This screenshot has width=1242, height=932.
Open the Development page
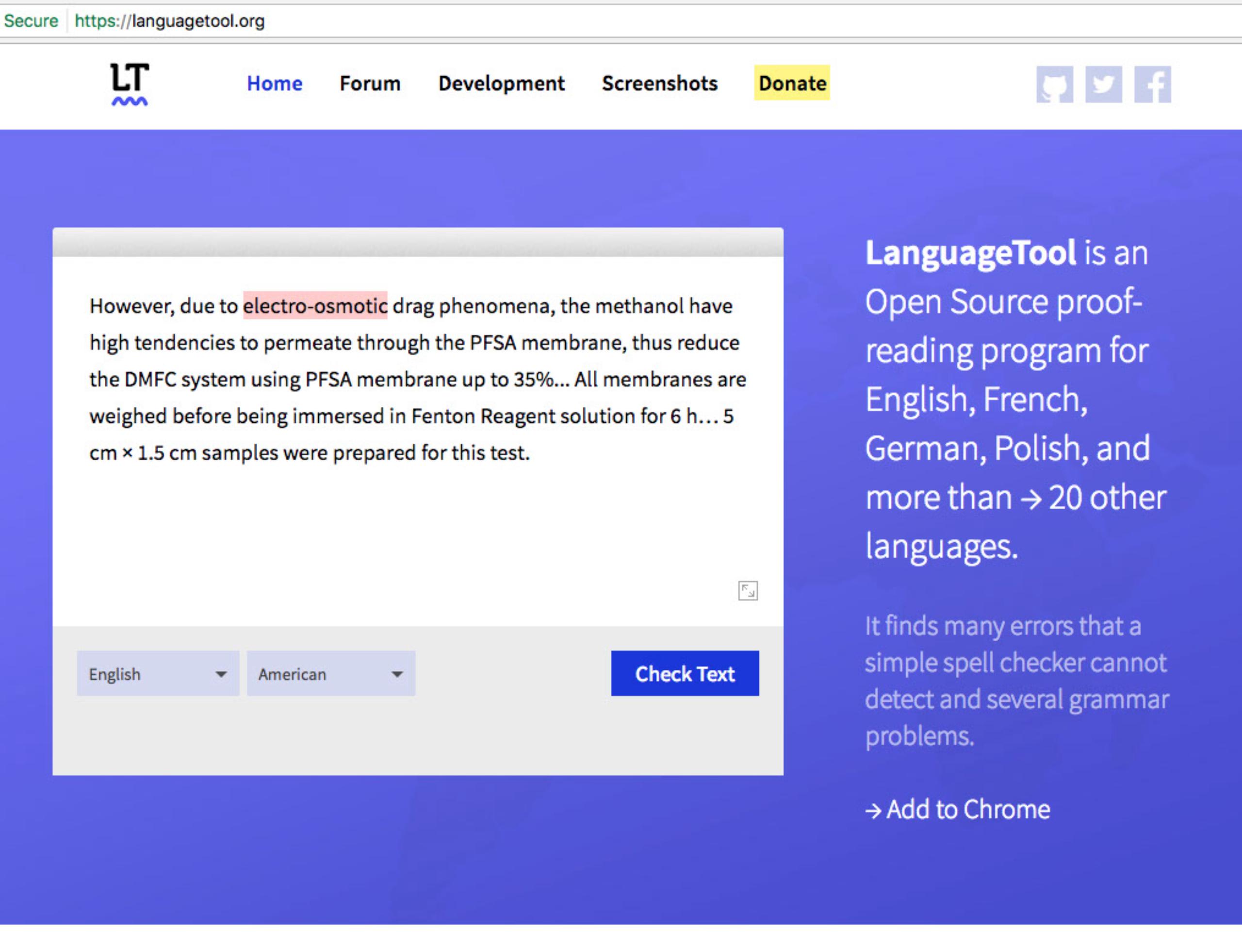[x=501, y=83]
